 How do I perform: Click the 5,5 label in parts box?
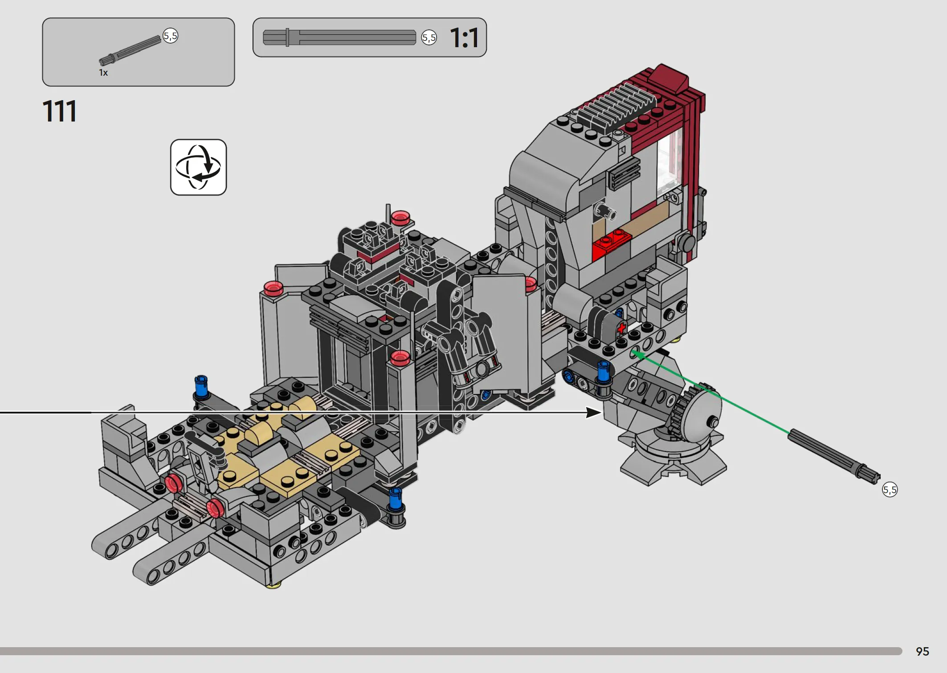pyautogui.click(x=170, y=36)
